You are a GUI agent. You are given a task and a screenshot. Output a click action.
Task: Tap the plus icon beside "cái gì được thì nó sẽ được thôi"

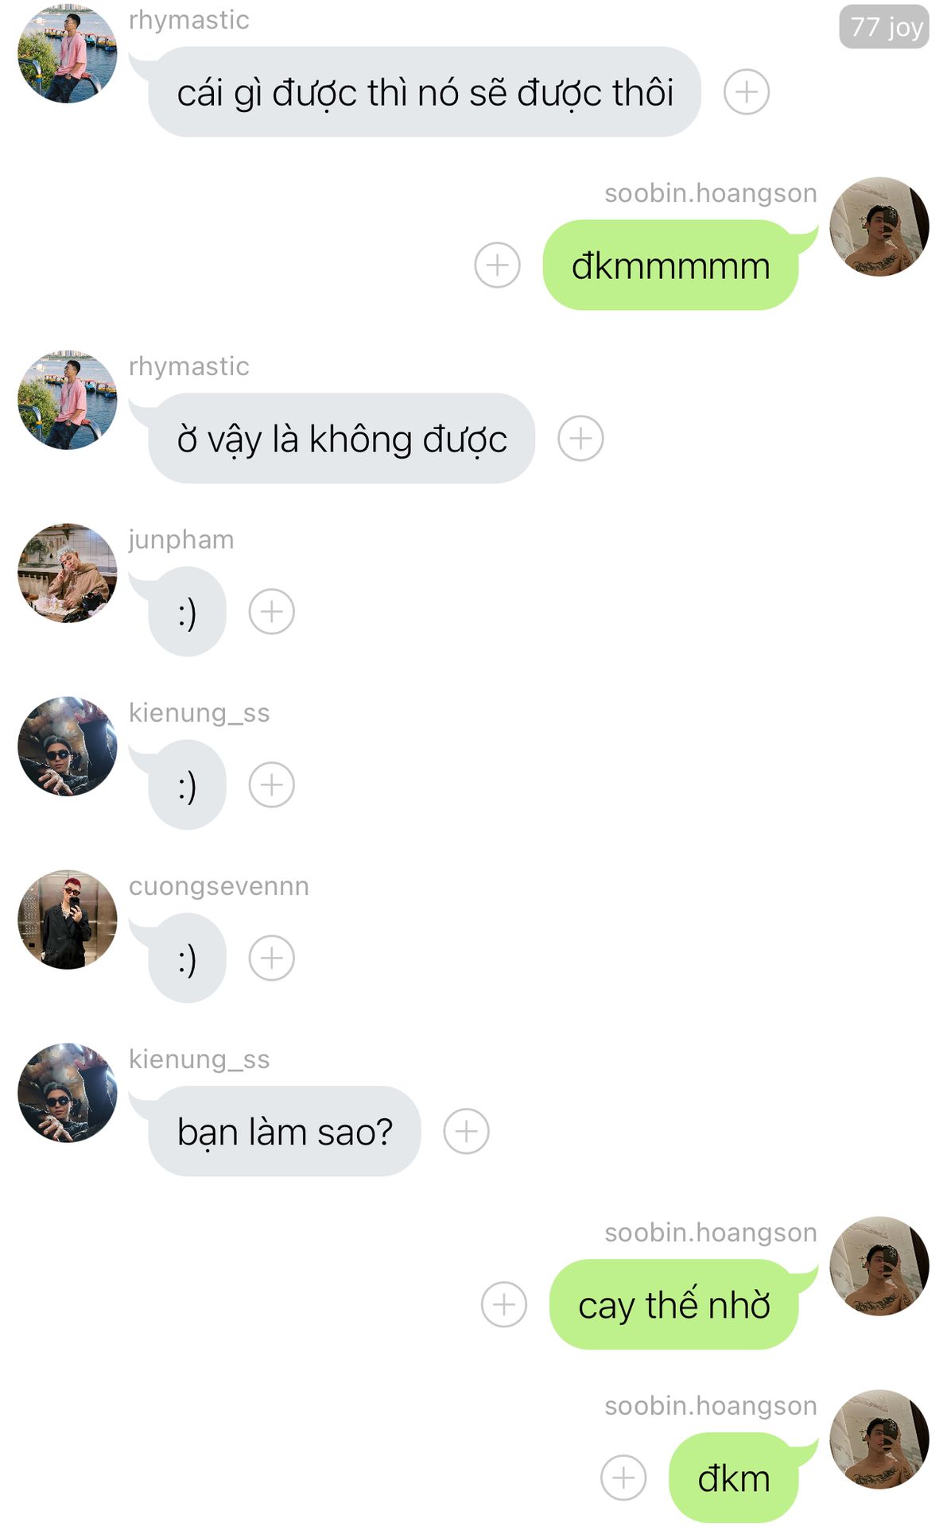tap(746, 92)
